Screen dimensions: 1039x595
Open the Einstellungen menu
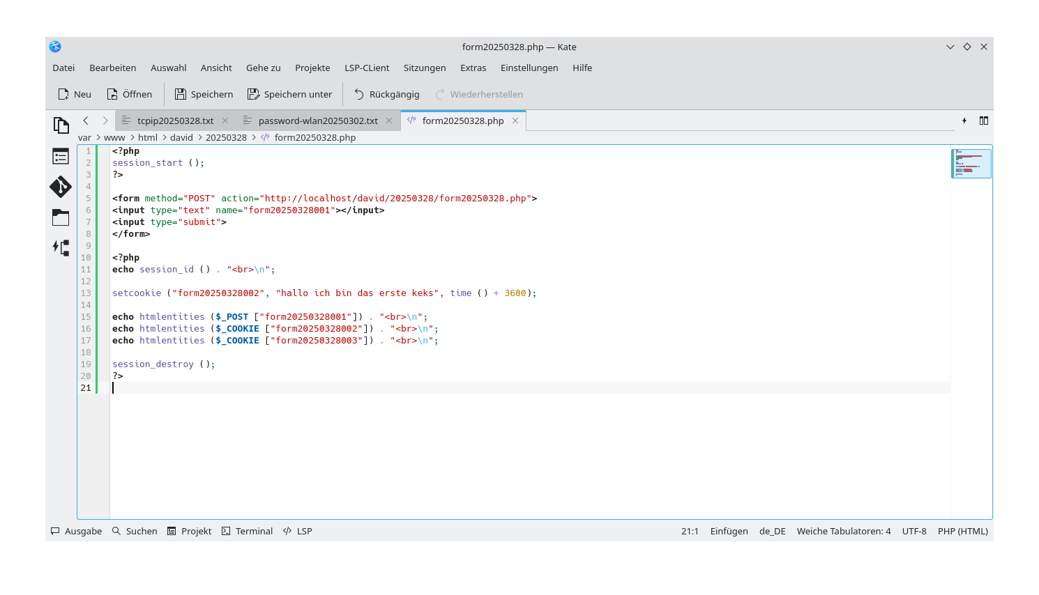529,68
